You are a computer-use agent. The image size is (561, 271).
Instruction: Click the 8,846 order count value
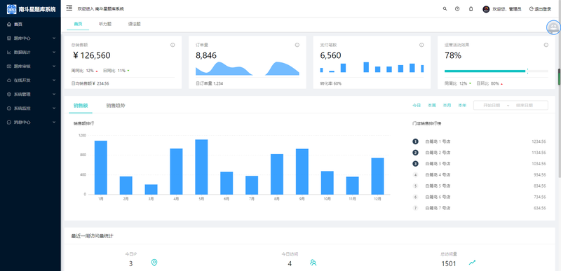click(206, 55)
